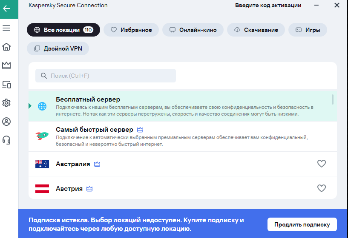Image resolution: width=348 pixels, height=238 pixels.
Task: Open the hamburger menu in sidebar
Action: pyautogui.click(x=6, y=28)
